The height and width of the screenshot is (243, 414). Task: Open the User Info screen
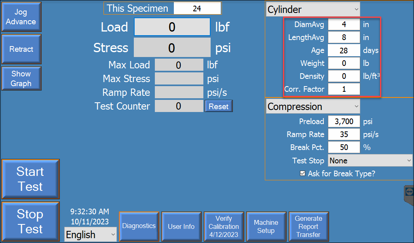[x=181, y=226]
